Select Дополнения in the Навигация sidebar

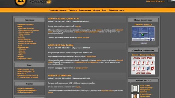pos(23,47)
